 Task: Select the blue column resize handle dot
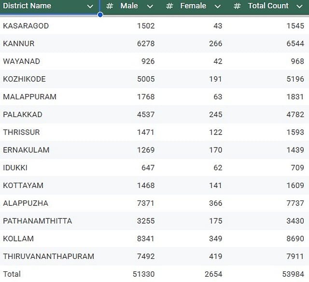pyautogui.click(x=100, y=14)
